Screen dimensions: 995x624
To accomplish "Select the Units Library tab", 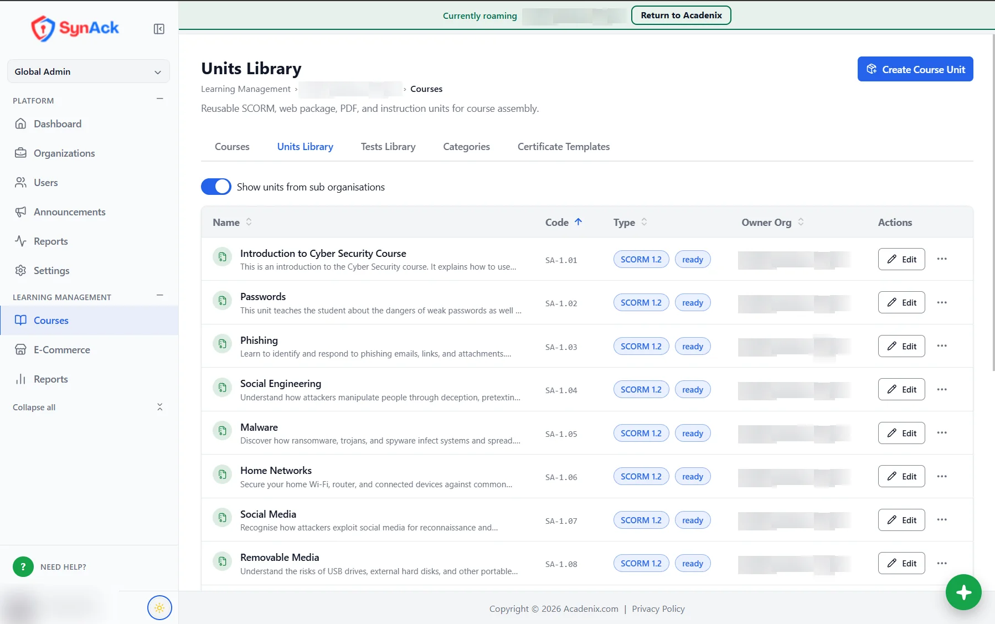I will coord(305,147).
